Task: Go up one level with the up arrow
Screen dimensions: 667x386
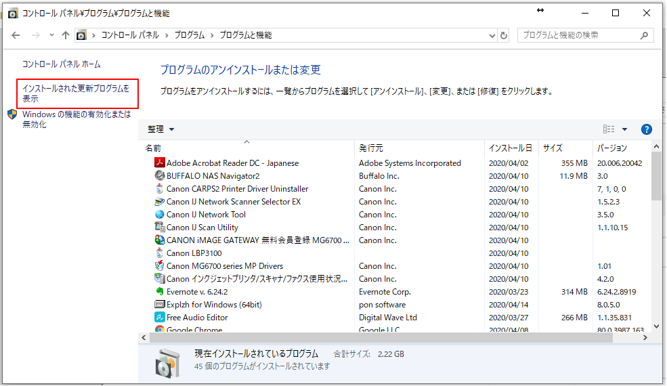Action: click(65, 35)
